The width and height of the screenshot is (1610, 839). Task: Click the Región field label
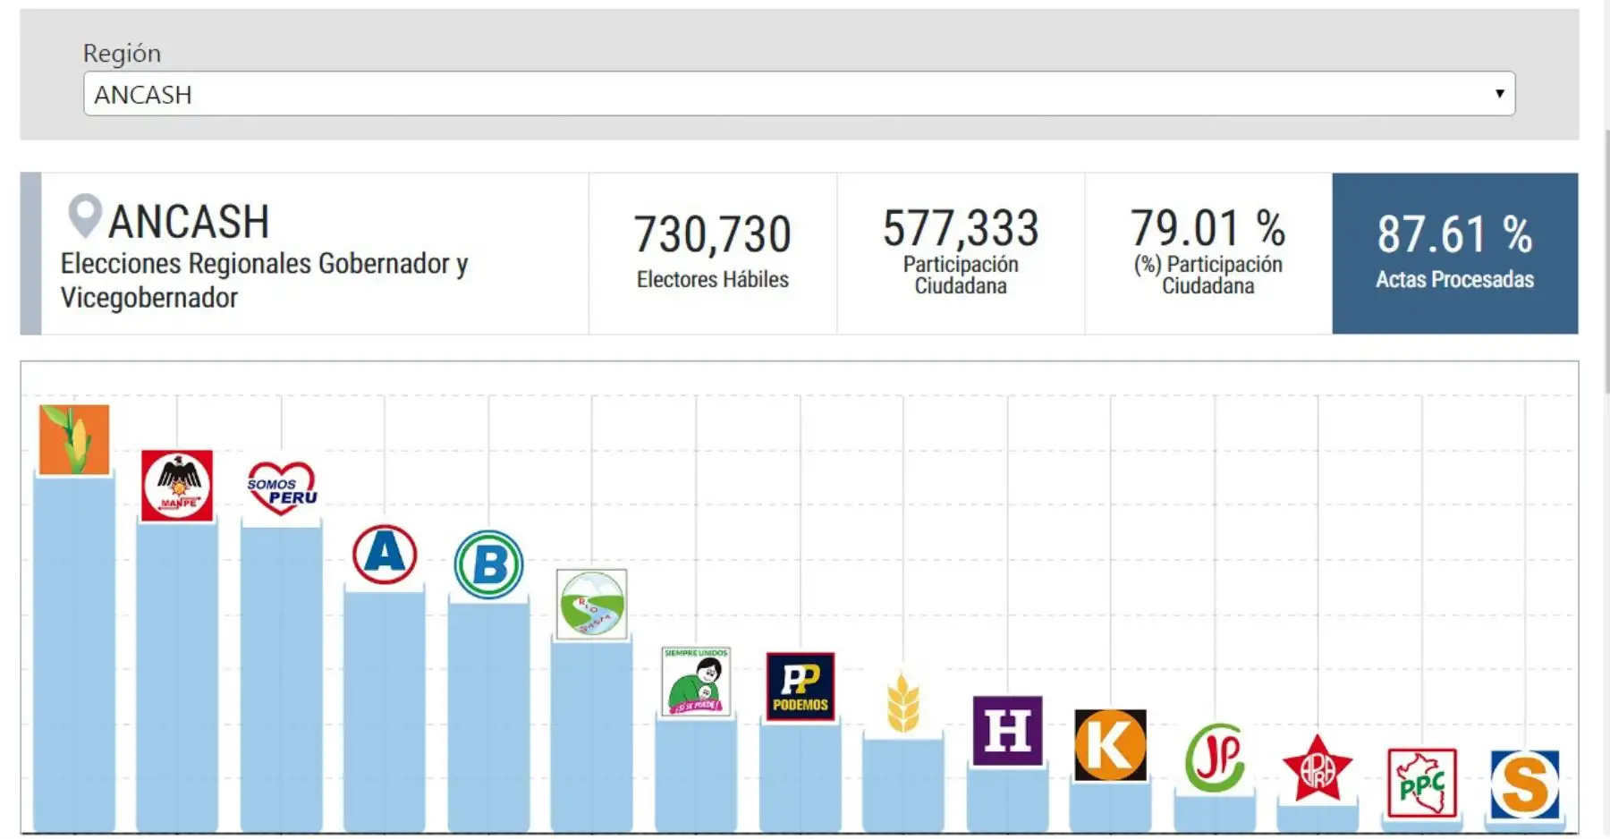pyautogui.click(x=123, y=54)
